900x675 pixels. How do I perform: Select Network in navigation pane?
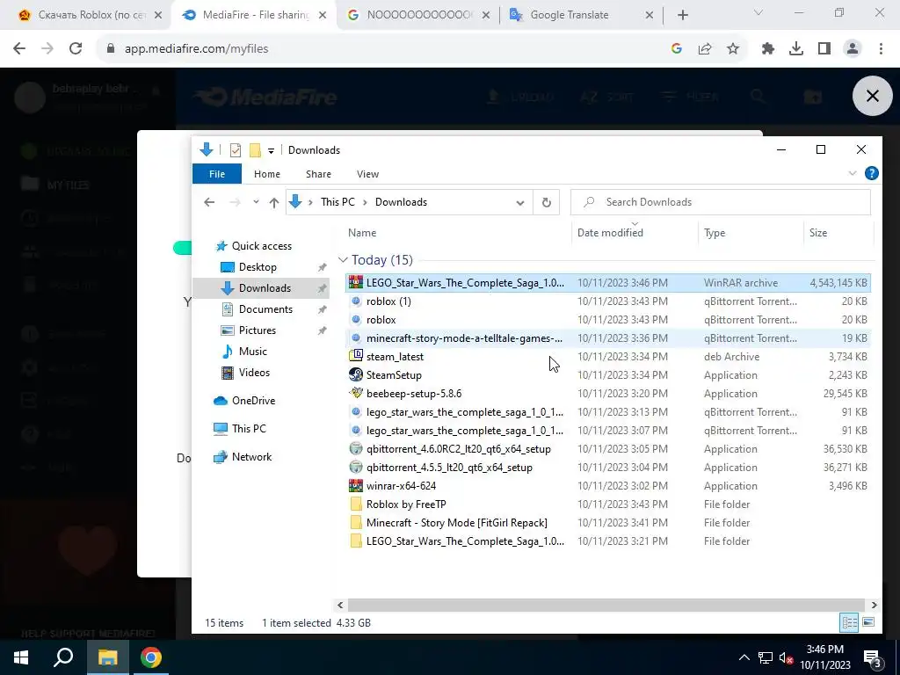pos(251,457)
